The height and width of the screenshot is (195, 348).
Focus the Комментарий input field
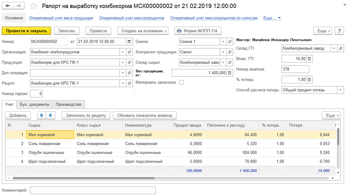tap(93, 190)
